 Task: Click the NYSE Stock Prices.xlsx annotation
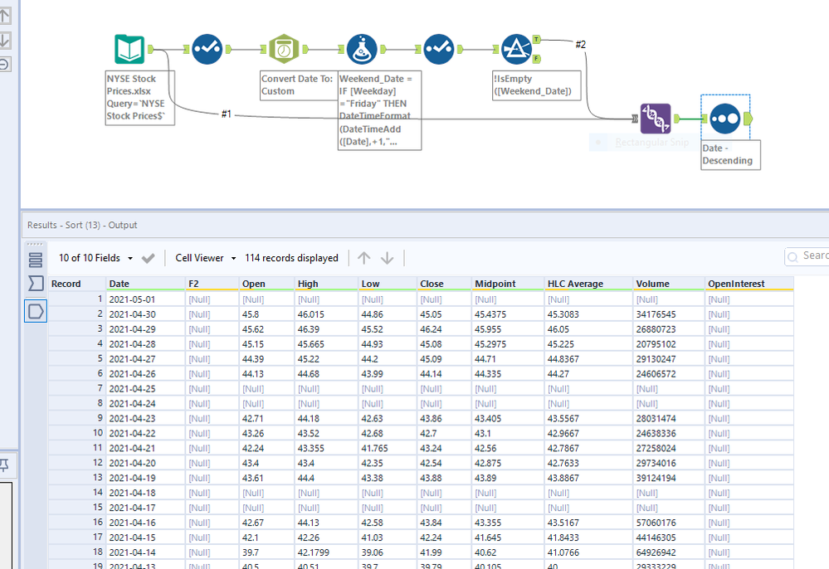tap(140, 98)
